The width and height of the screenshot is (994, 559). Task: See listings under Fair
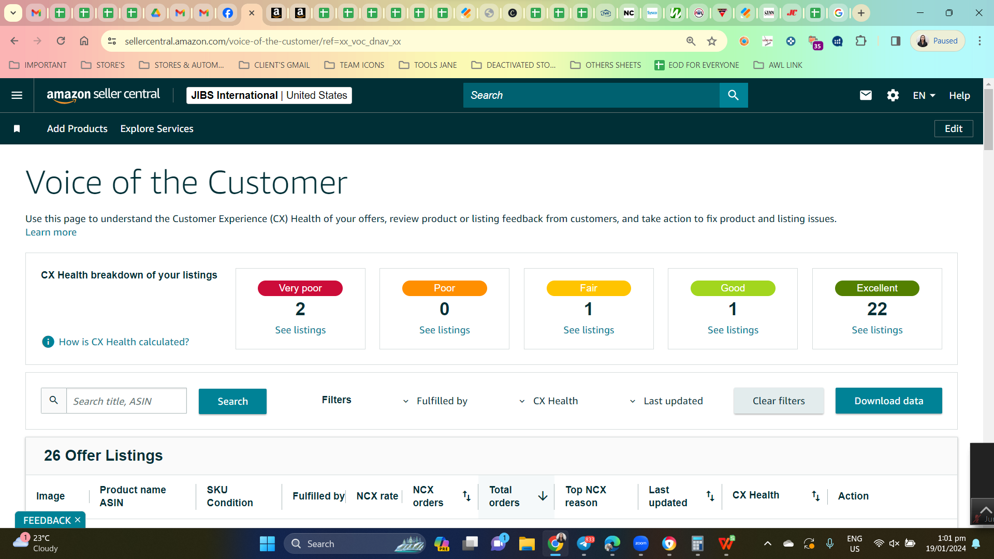589,330
